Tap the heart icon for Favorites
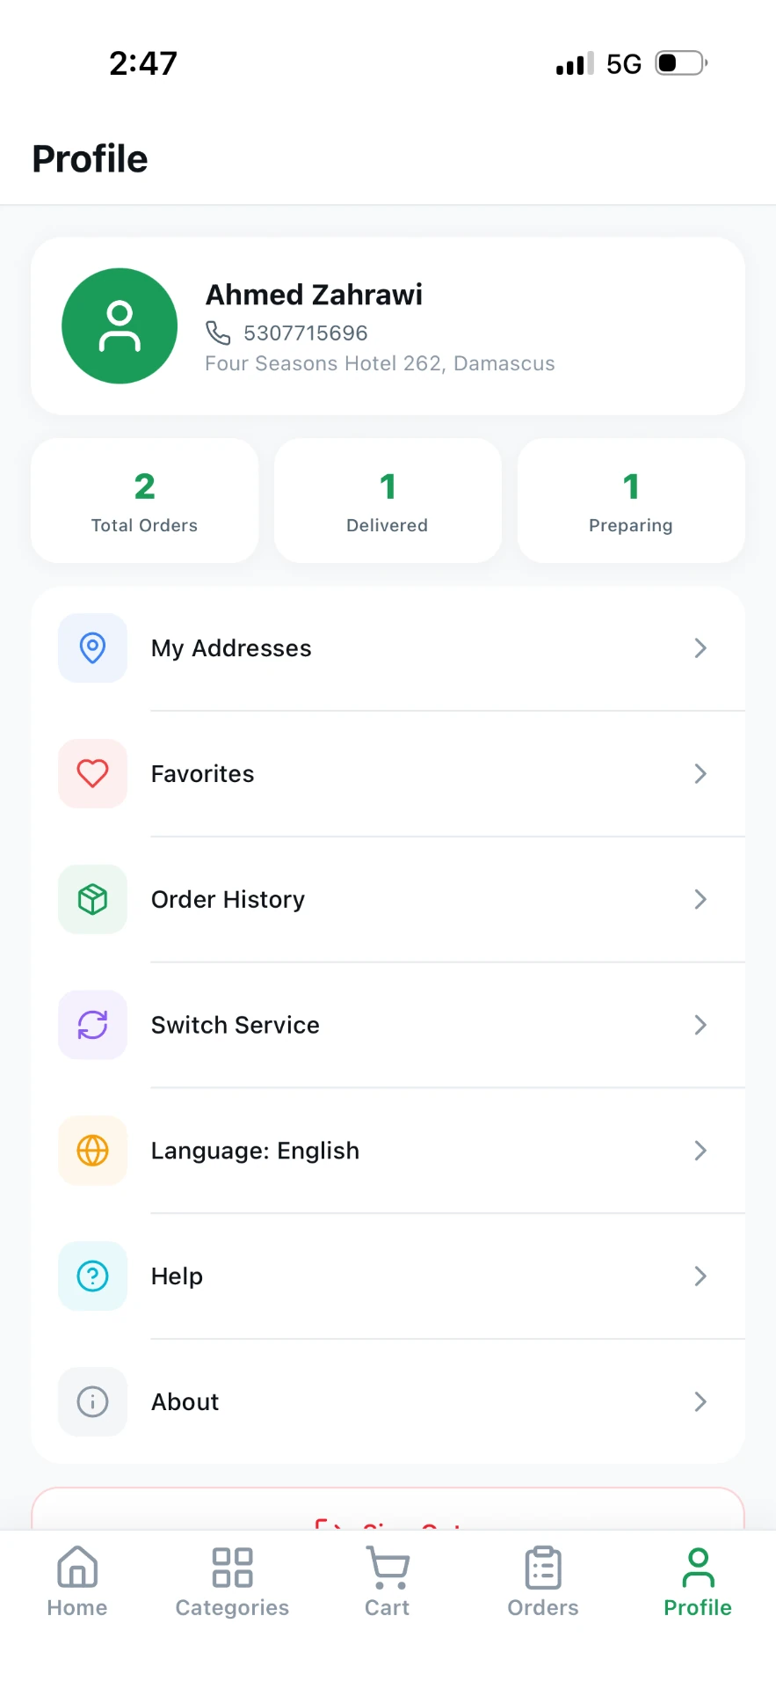 (x=92, y=773)
